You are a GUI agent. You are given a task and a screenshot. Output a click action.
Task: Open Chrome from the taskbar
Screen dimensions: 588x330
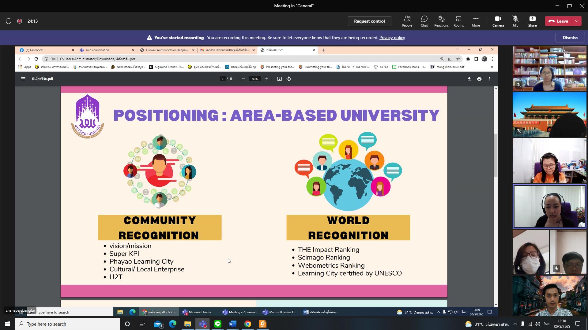(x=248, y=324)
